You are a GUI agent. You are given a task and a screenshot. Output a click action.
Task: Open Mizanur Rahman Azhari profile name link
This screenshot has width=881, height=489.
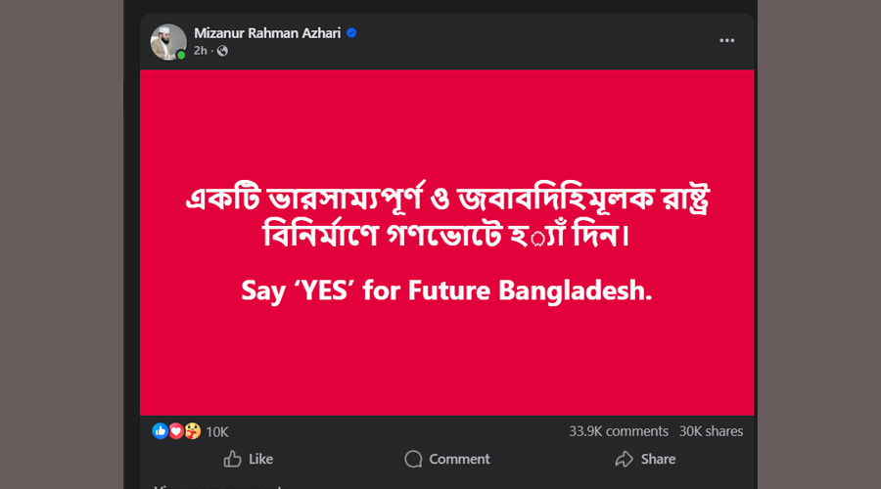pos(267,32)
